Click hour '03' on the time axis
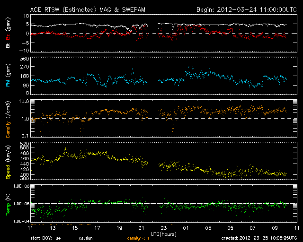Image resolution: width=303 pixels, height=242 pixels. 208,228
